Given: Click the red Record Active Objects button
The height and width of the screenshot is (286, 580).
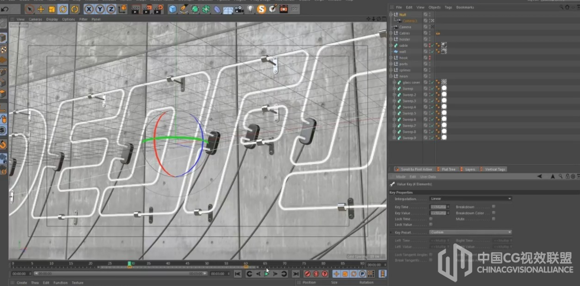Looking at the screenshot, I should [x=307, y=274].
